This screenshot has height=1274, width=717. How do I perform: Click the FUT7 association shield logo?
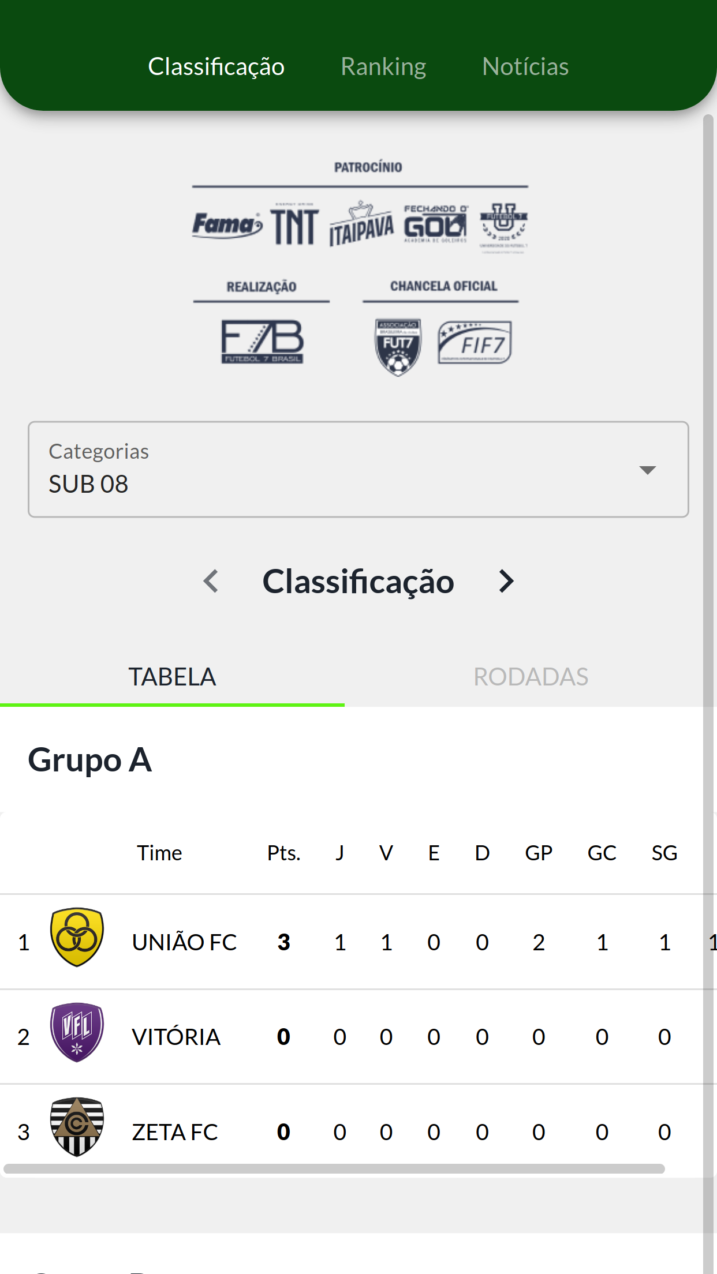(398, 346)
